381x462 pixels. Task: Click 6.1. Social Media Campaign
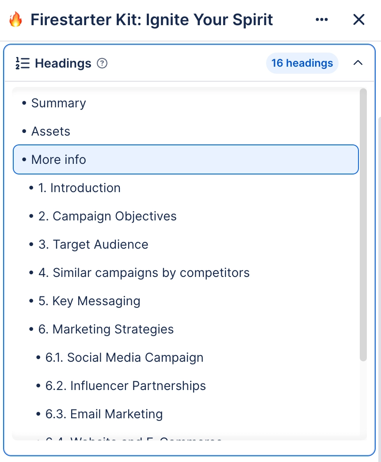[124, 357]
